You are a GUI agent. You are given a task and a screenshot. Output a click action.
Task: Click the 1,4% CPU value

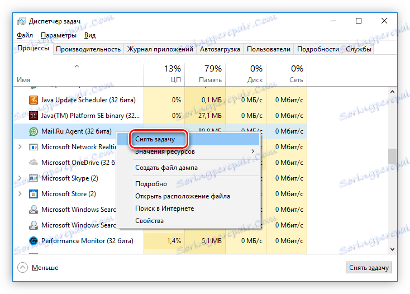[x=174, y=241]
